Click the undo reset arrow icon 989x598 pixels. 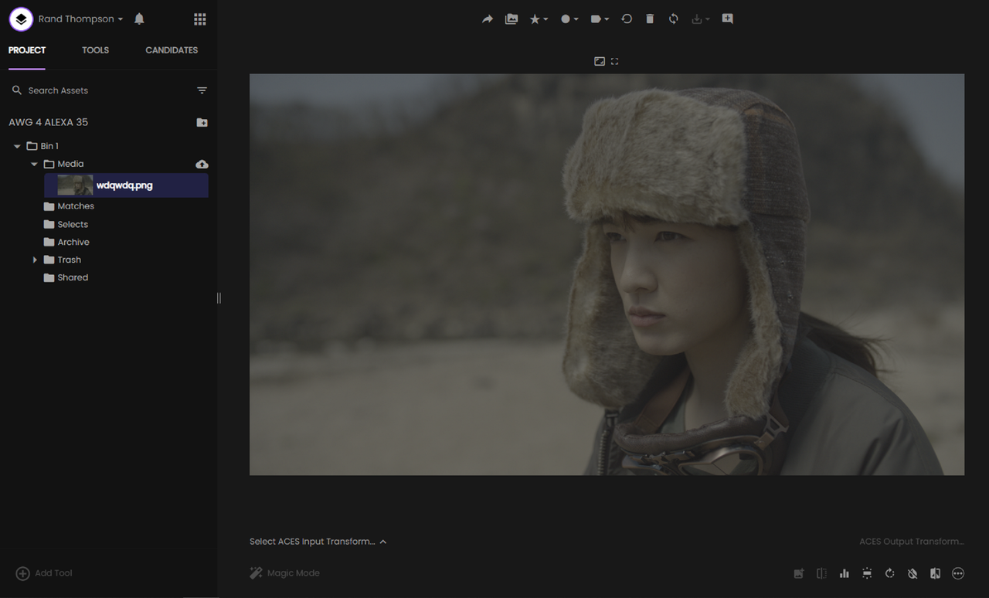627,19
